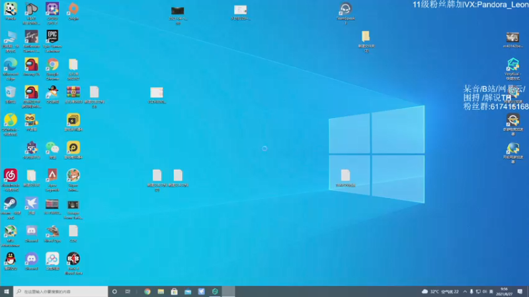Open the HEAT Standalone shortcut
Image resolution: width=529 pixels, height=297 pixels.
(31, 13)
